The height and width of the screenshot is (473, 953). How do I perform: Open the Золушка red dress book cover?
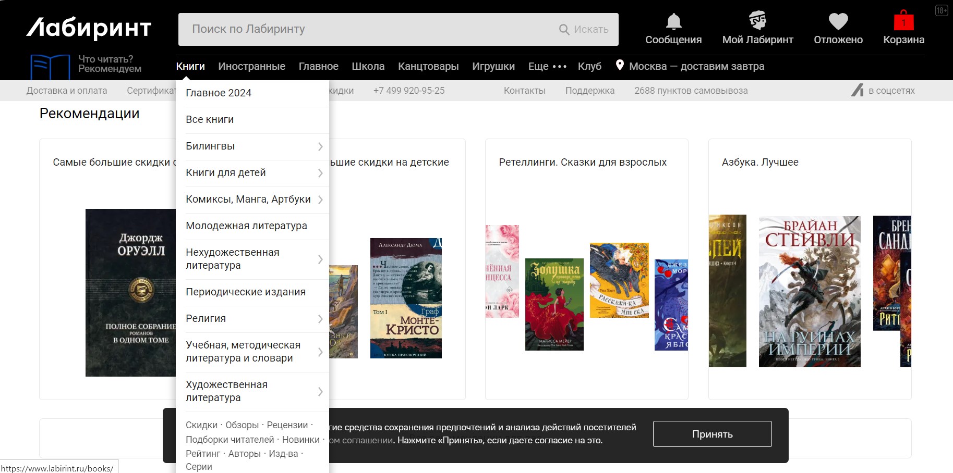[x=554, y=304]
